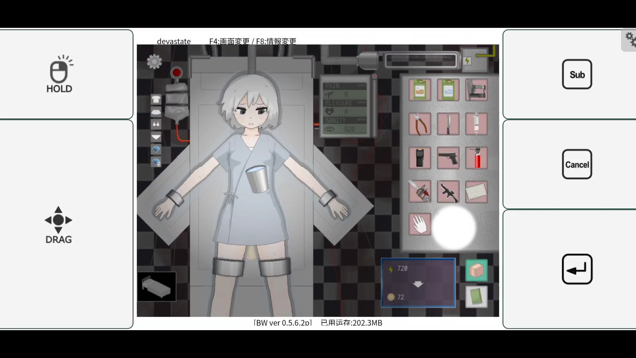The width and height of the screenshot is (636, 358).
Task: Pick the syringe item slot
Action: 476,124
